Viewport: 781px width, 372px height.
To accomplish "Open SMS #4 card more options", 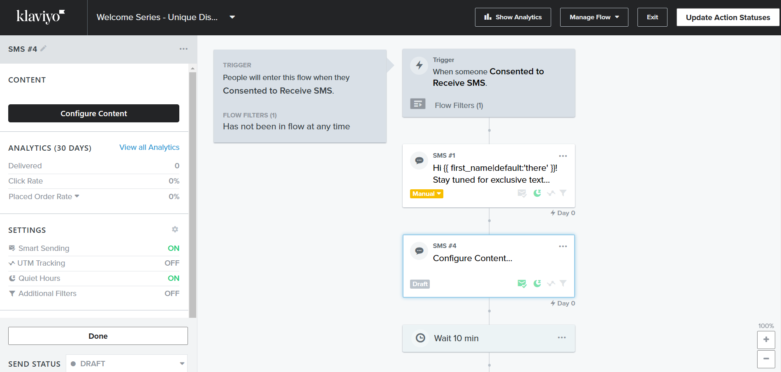I will (x=563, y=246).
